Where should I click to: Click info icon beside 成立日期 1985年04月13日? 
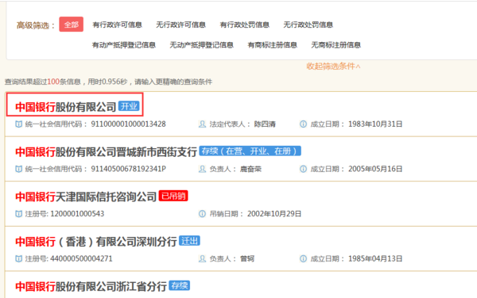(304, 258)
